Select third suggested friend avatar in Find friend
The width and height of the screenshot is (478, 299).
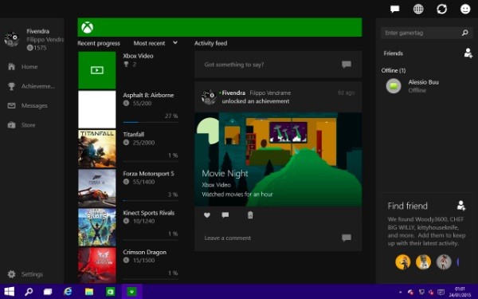pyautogui.click(x=444, y=262)
